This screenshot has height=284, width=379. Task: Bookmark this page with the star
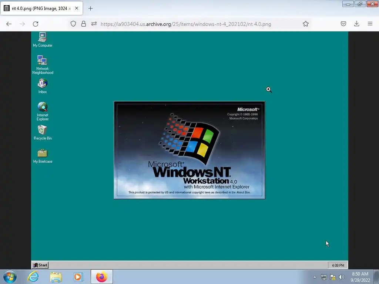pos(305,24)
